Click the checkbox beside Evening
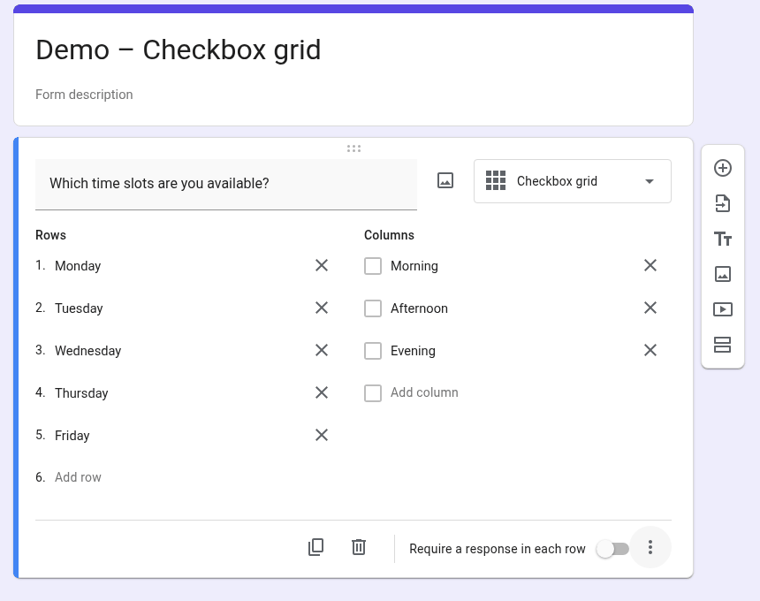The height and width of the screenshot is (601, 760). pyautogui.click(x=373, y=350)
